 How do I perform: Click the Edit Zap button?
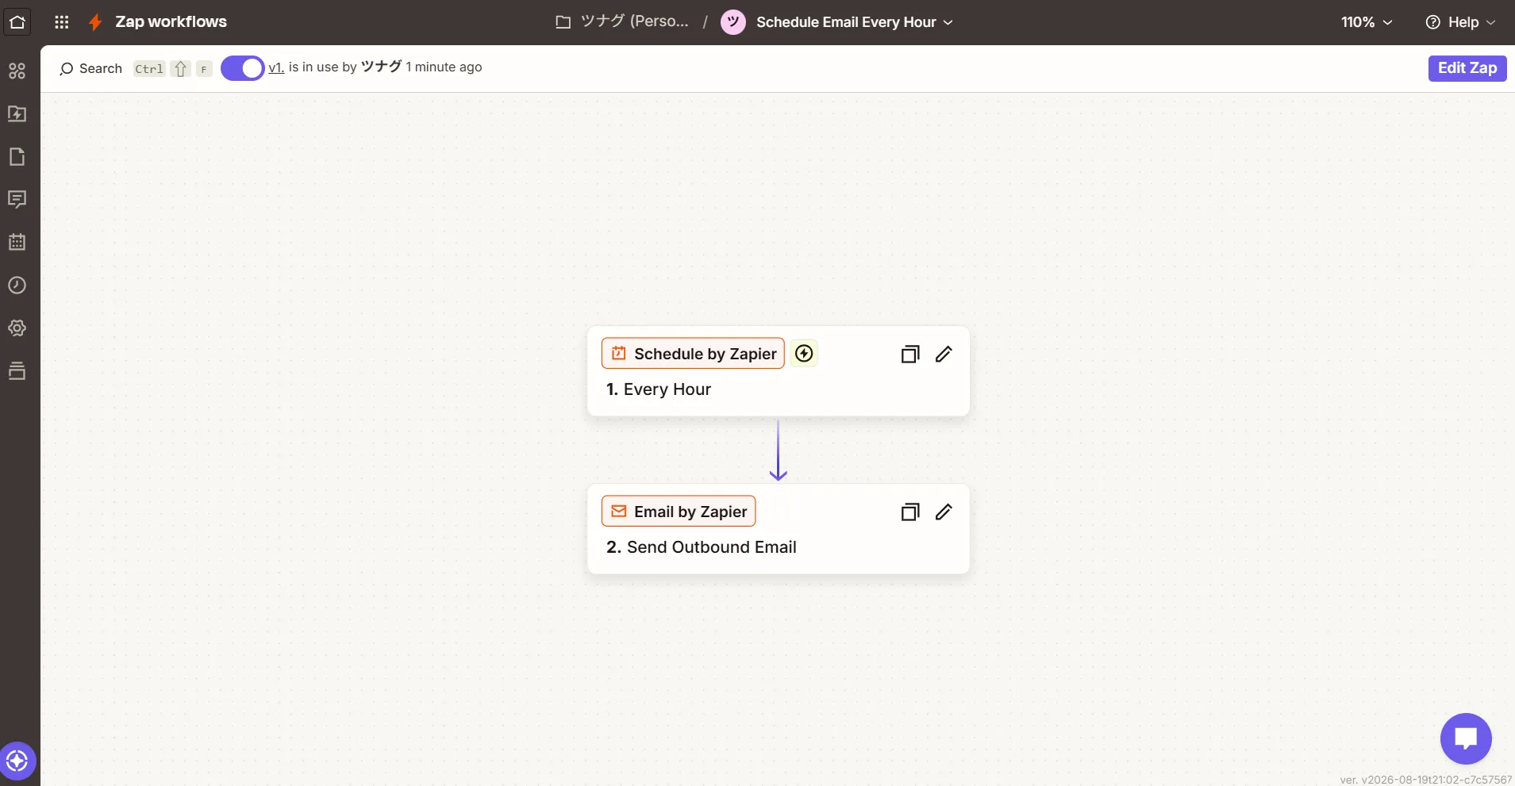[1467, 68]
